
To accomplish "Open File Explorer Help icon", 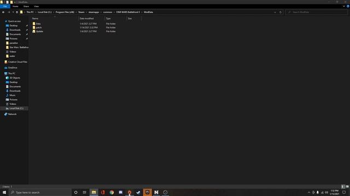I will click(x=348, y=7).
